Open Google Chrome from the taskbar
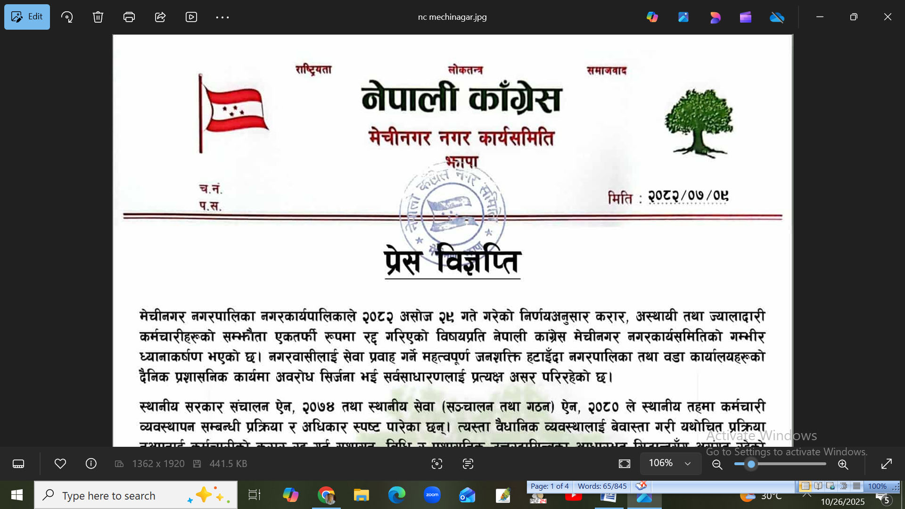 (326, 495)
